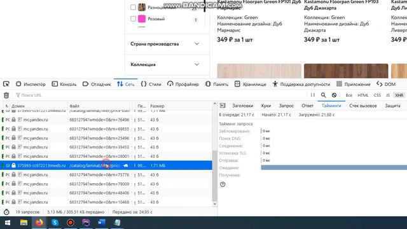Open the Стек вызовов tab
The image size is (407, 229).
coord(363,106)
